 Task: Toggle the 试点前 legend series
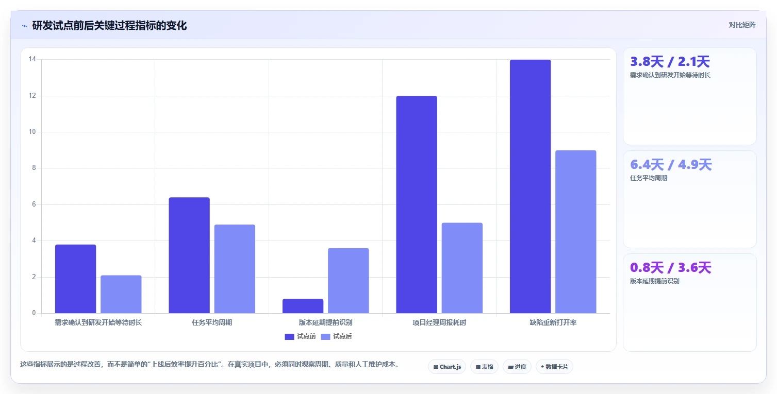(300, 336)
